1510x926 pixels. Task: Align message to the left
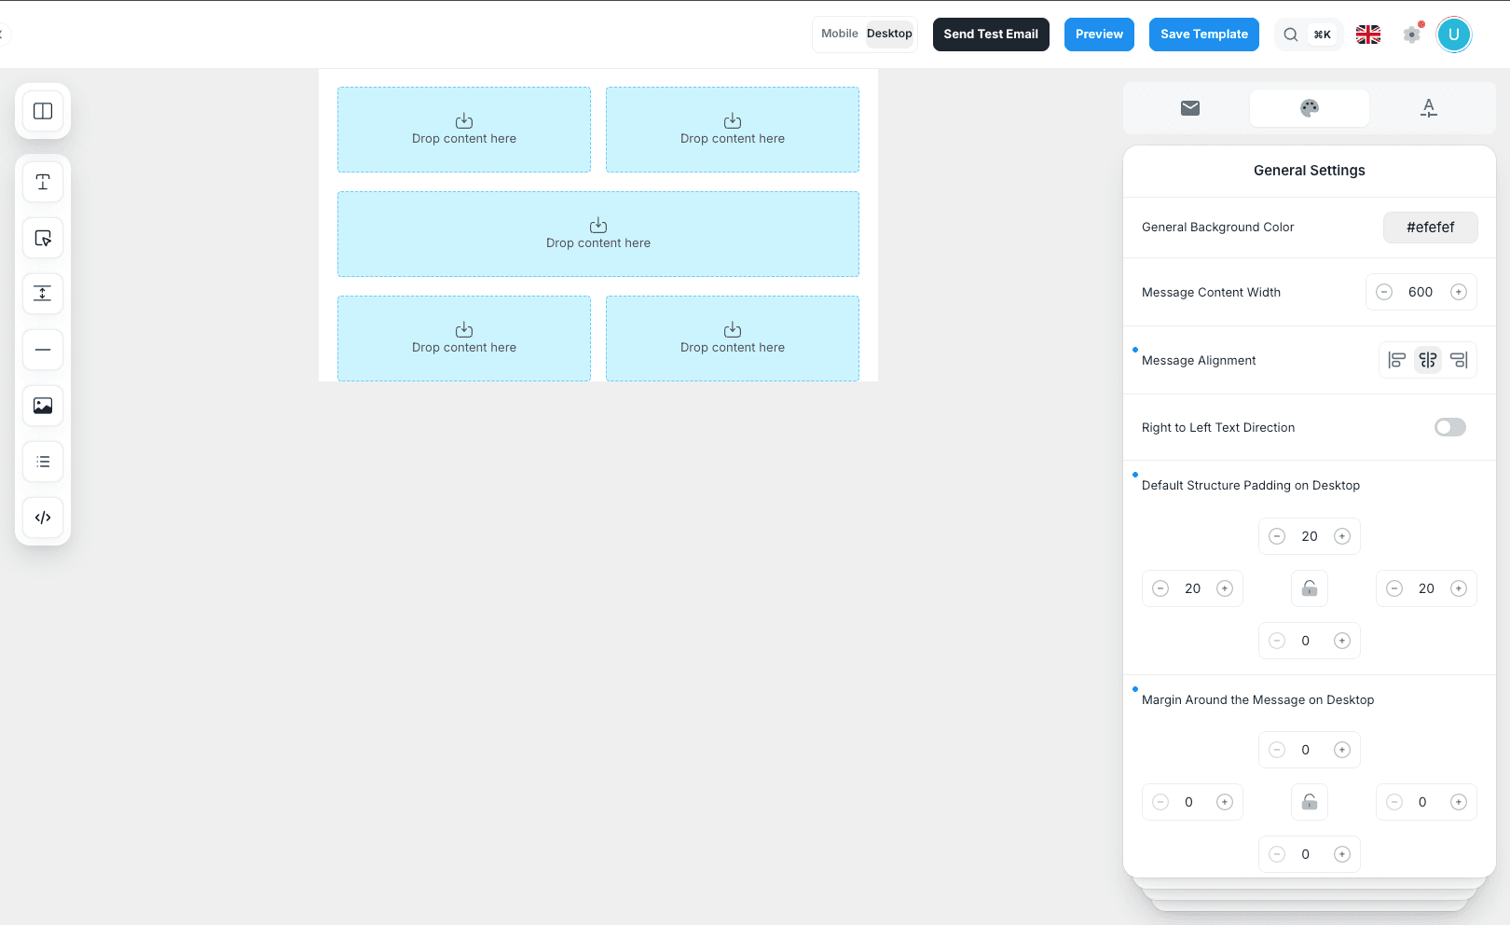(1396, 360)
